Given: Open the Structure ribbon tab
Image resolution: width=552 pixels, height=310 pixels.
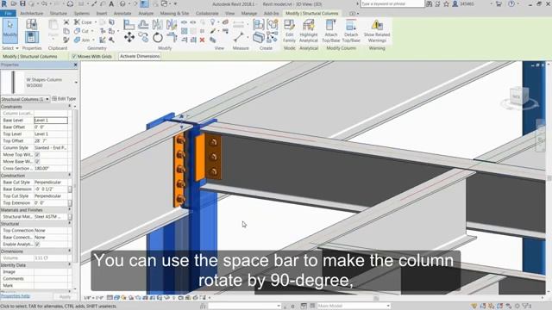Looking at the screenshot, I should (59, 14).
